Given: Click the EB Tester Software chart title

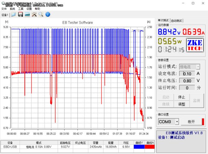Looking at the screenshot, I should (x=78, y=23).
